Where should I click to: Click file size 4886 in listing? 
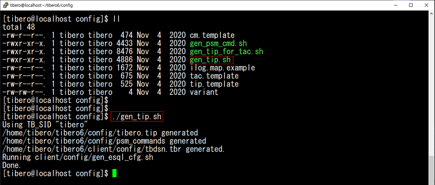coord(124,60)
